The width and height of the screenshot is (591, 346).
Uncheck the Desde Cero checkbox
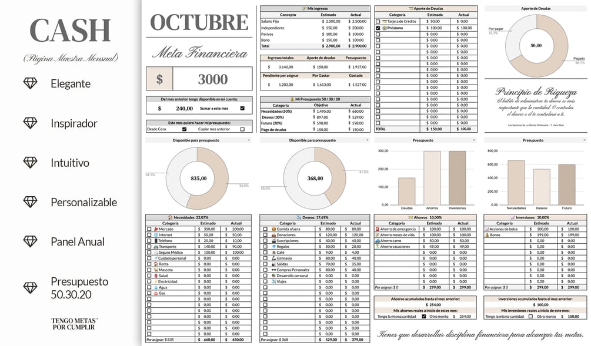coord(184,129)
